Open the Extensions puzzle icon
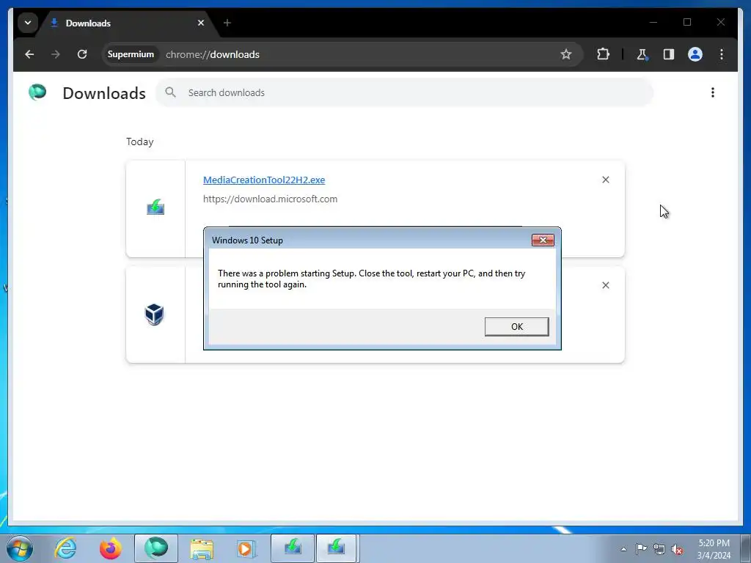 point(603,54)
